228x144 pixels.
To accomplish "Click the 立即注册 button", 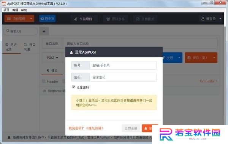I will tap(131, 128).
